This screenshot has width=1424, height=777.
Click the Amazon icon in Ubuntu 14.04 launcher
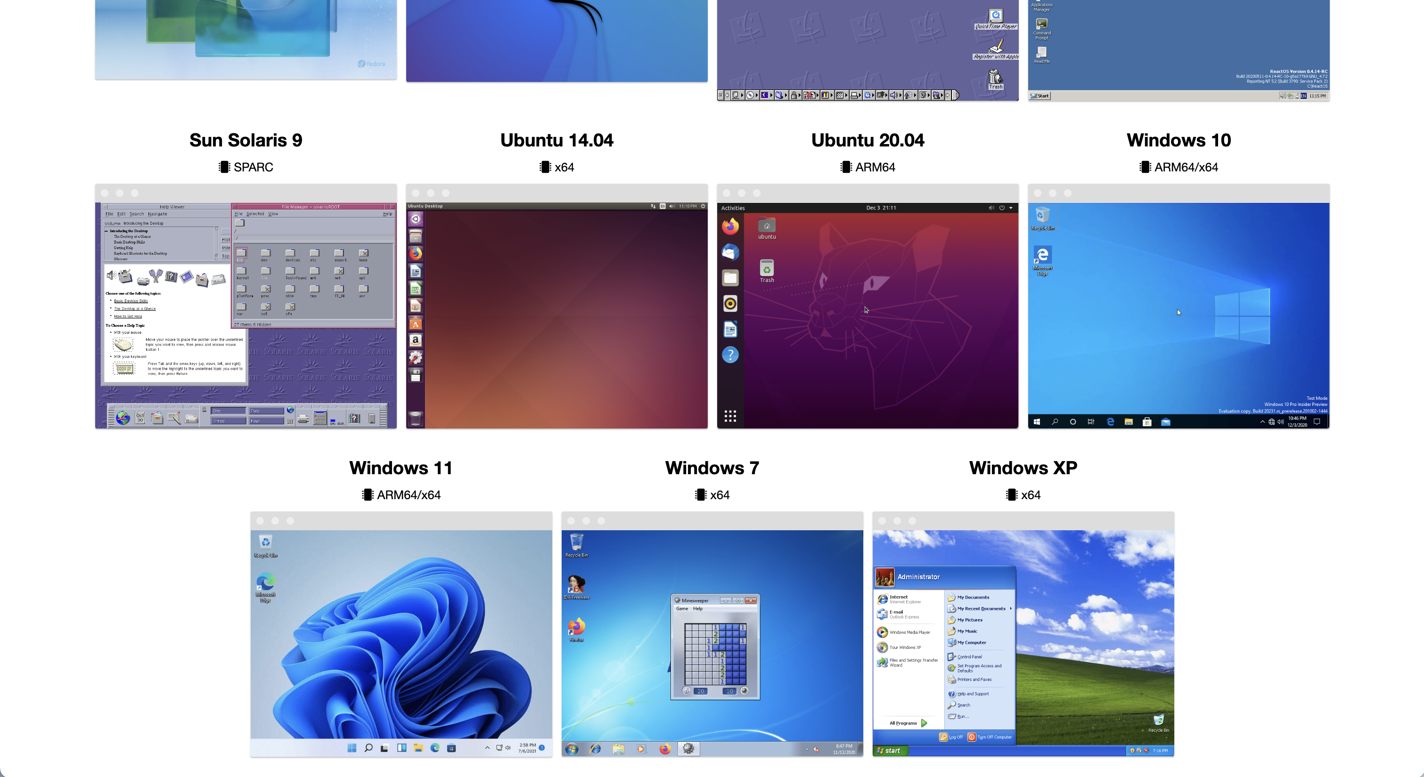pos(416,340)
